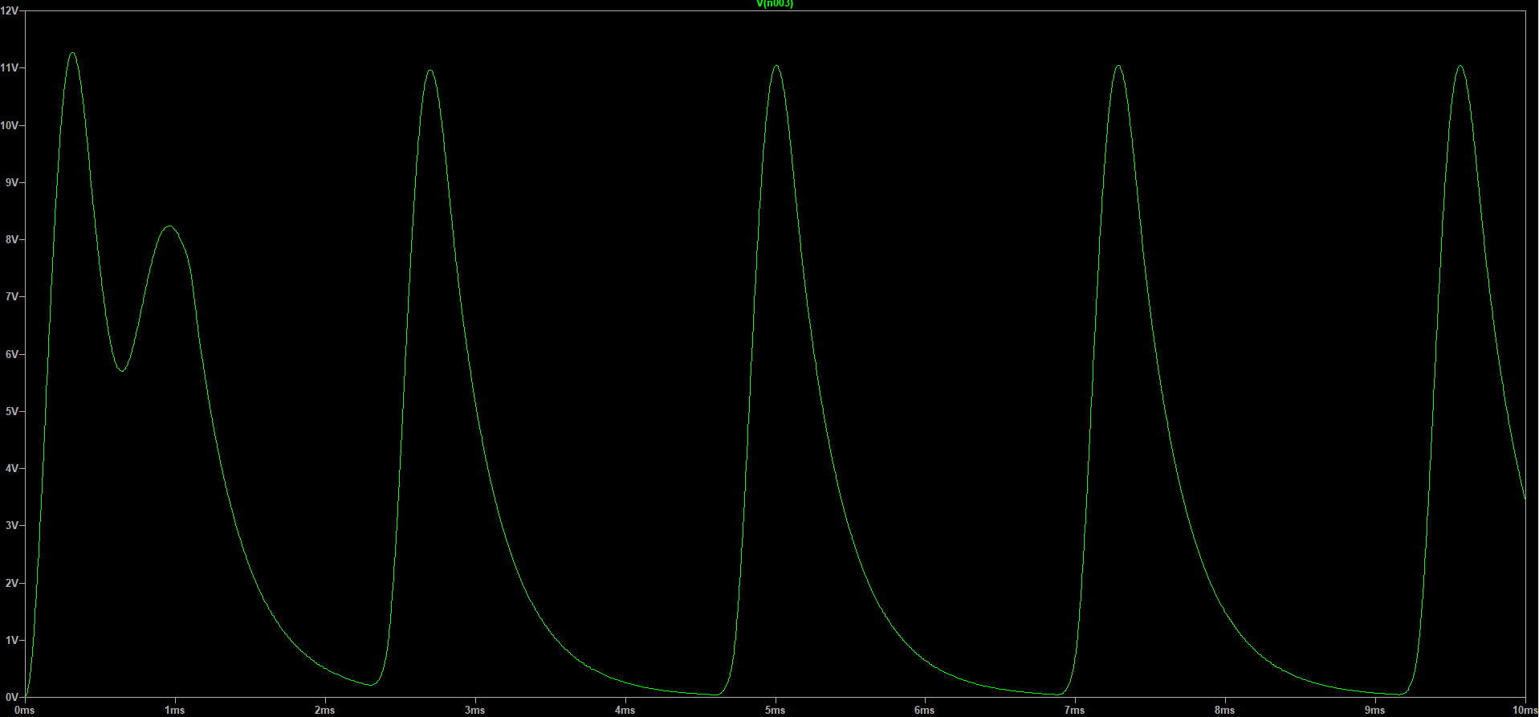Click the 8V label on the vertical axis
Viewport: 1539px width, 717px height.
click(x=11, y=239)
